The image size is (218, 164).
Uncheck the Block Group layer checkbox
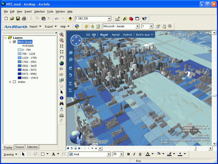point(14,42)
